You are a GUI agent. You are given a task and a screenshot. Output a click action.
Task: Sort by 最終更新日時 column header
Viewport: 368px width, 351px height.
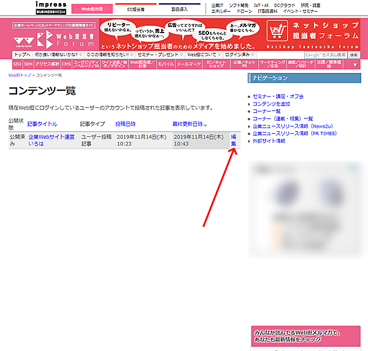(188, 124)
